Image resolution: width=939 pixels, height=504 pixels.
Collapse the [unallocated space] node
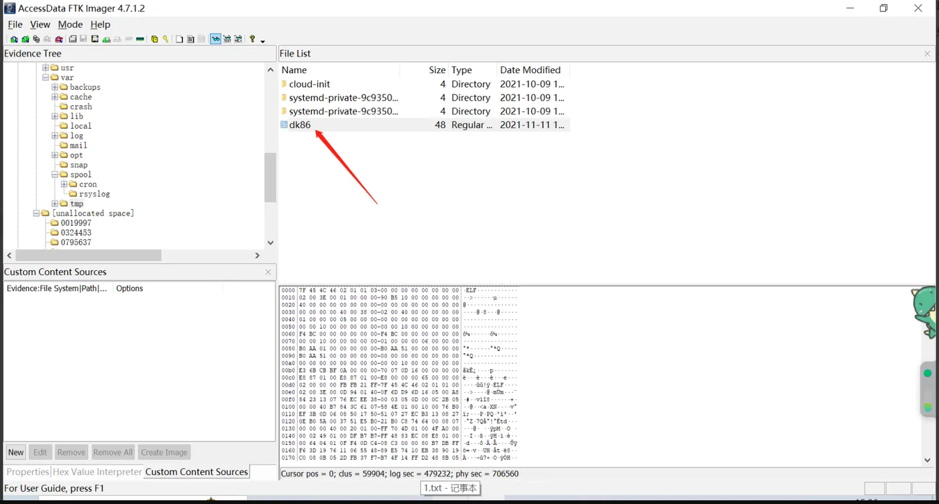coord(36,213)
